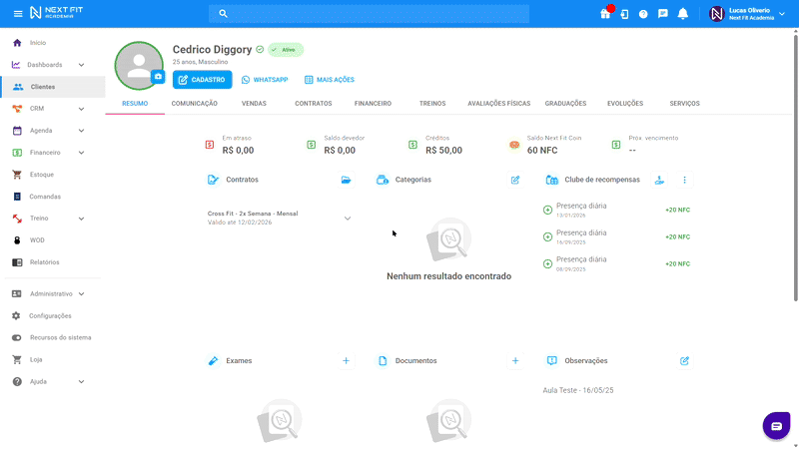Switch to the Treinos tab
Viewport: 799px width, 449px height.
pos(432,104)
